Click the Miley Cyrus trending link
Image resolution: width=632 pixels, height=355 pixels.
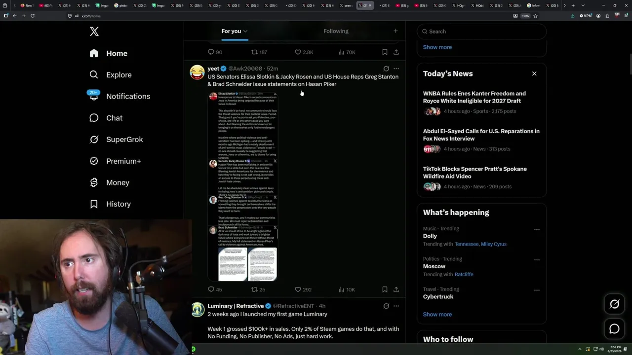494,244
